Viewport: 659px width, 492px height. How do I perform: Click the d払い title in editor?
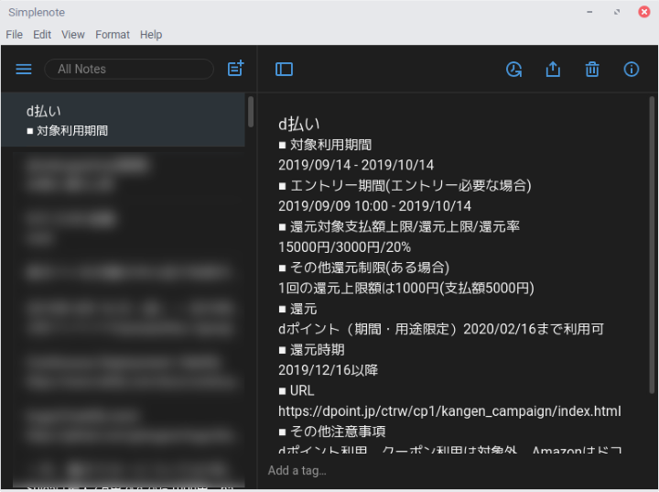[299, 124]
